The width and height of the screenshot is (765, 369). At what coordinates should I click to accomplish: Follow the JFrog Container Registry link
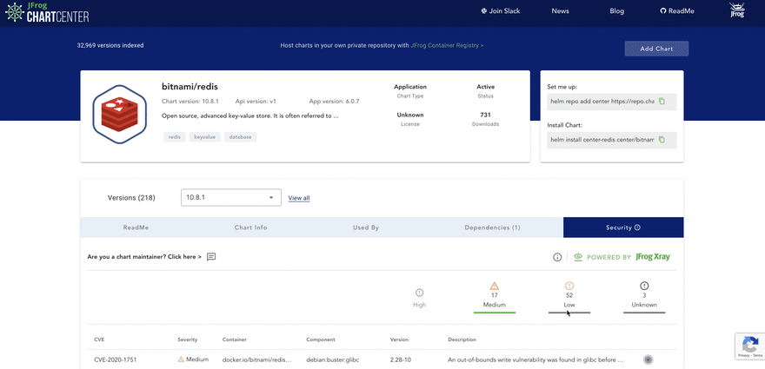click(x=447, y=45)
